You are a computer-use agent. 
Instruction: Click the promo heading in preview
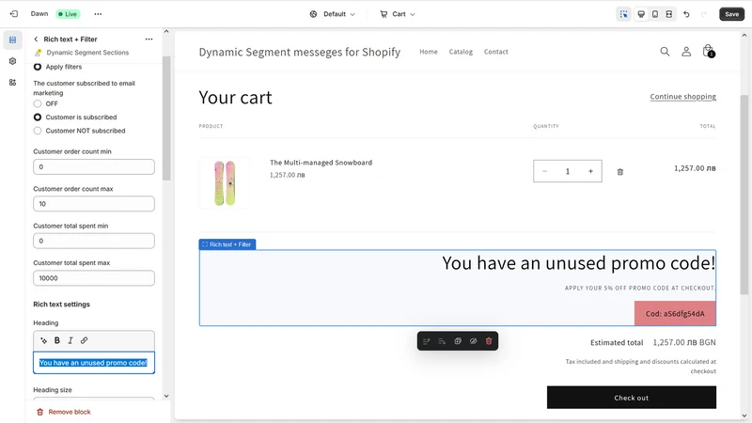tap(578, 263)
